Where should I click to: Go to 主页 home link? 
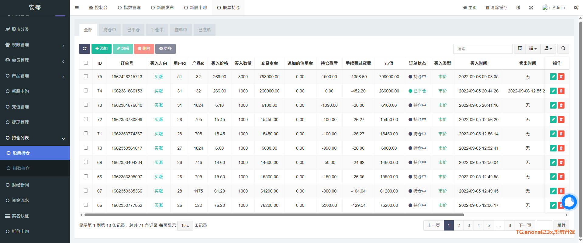[470, 8]
